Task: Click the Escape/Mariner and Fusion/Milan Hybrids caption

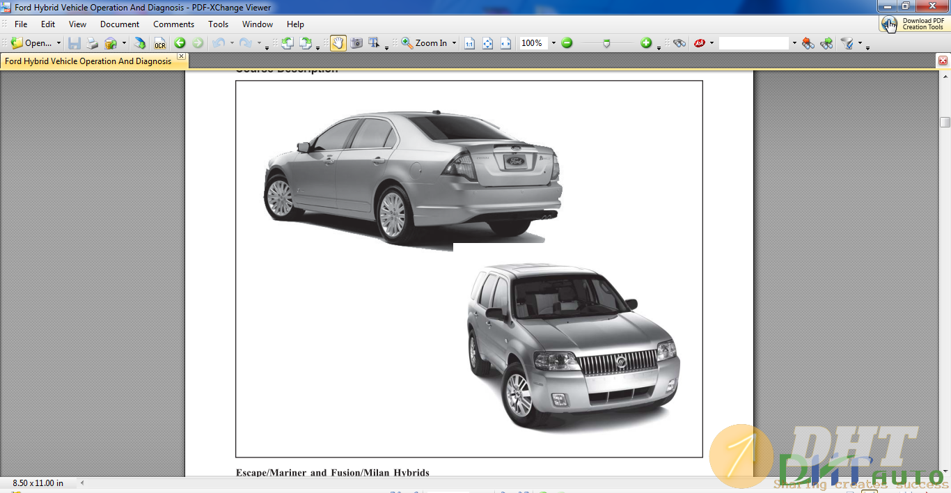Action: coord(333,473)
